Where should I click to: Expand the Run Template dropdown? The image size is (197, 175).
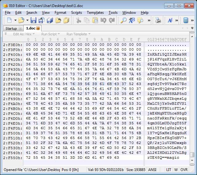(x=78, y=34)
